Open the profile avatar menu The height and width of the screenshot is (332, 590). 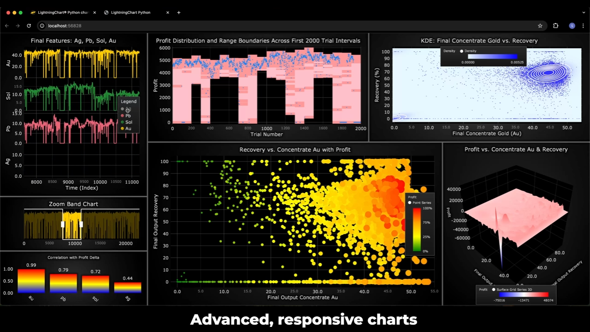[x=572, y=26]
